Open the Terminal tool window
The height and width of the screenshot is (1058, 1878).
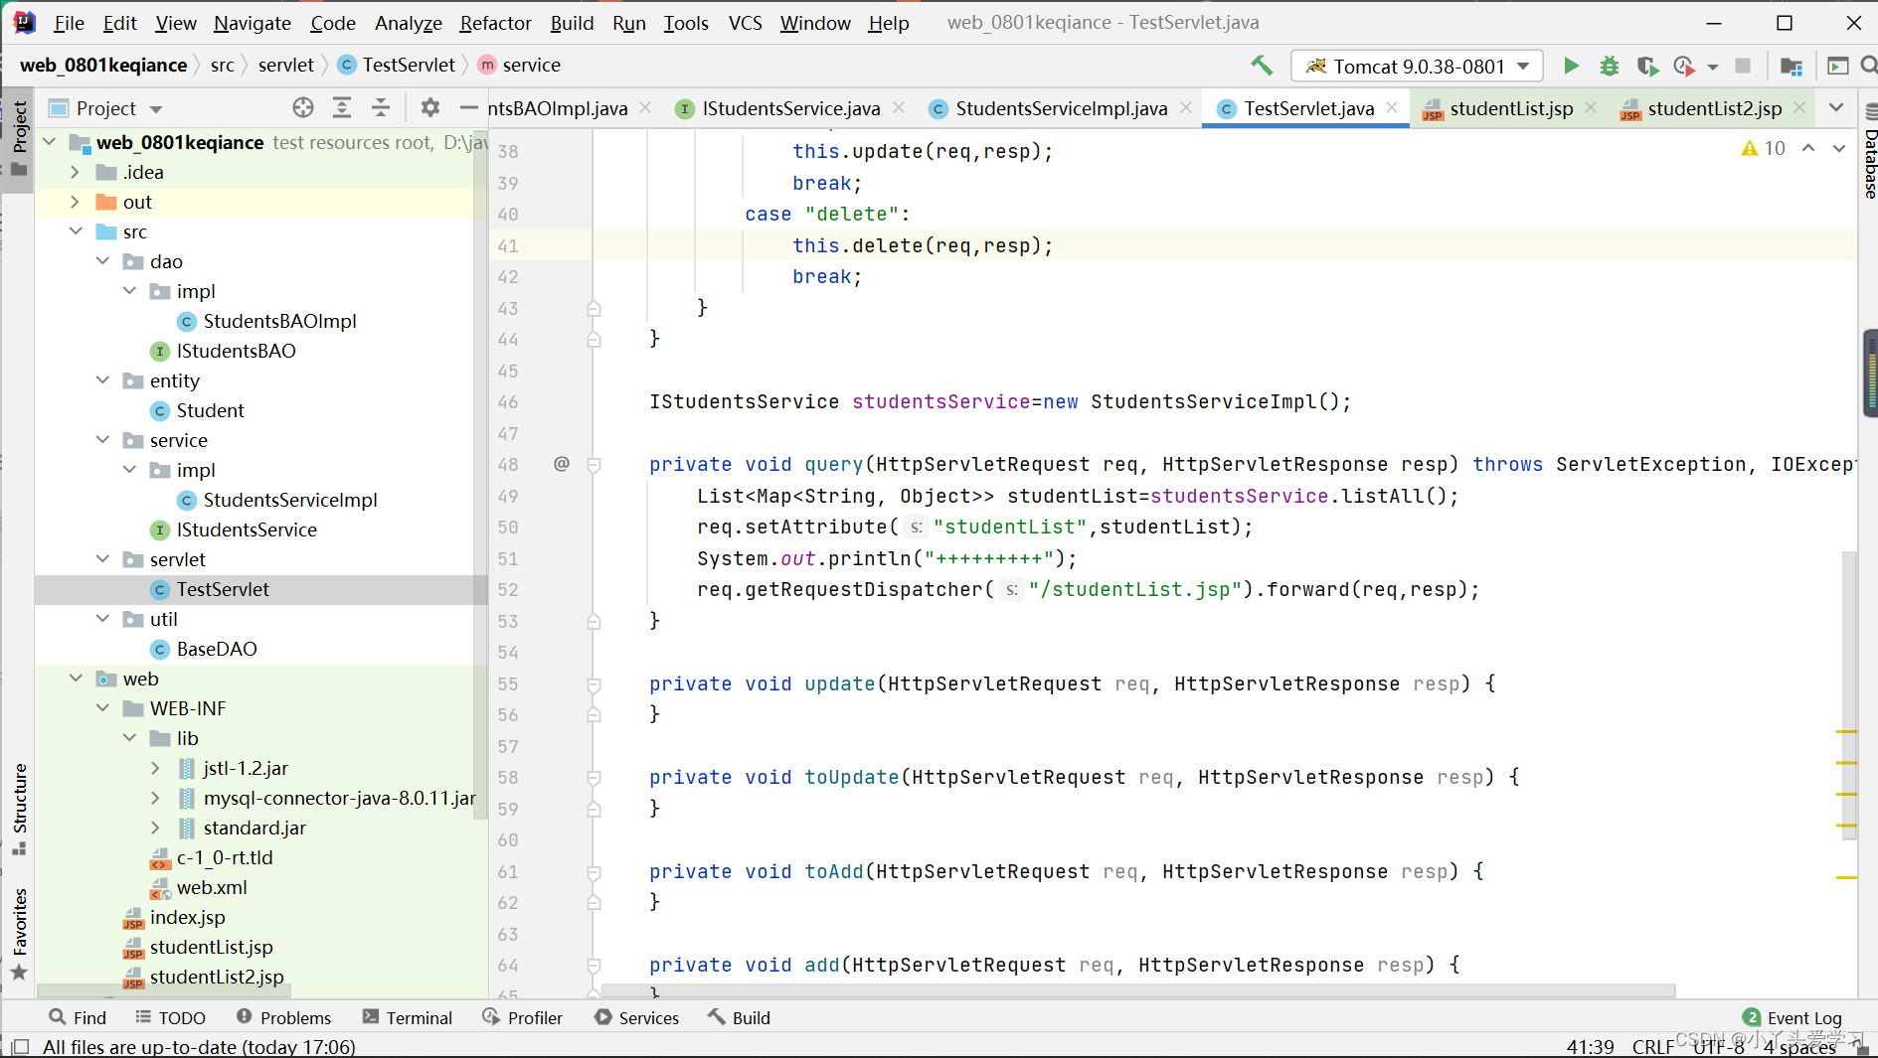[407, 1017]
